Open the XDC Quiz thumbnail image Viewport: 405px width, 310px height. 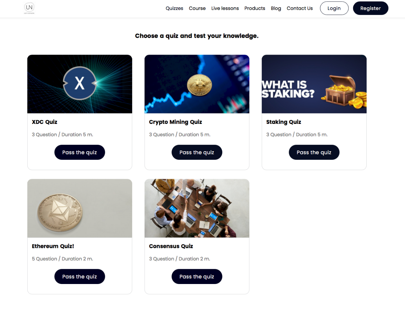coord(80,84)
